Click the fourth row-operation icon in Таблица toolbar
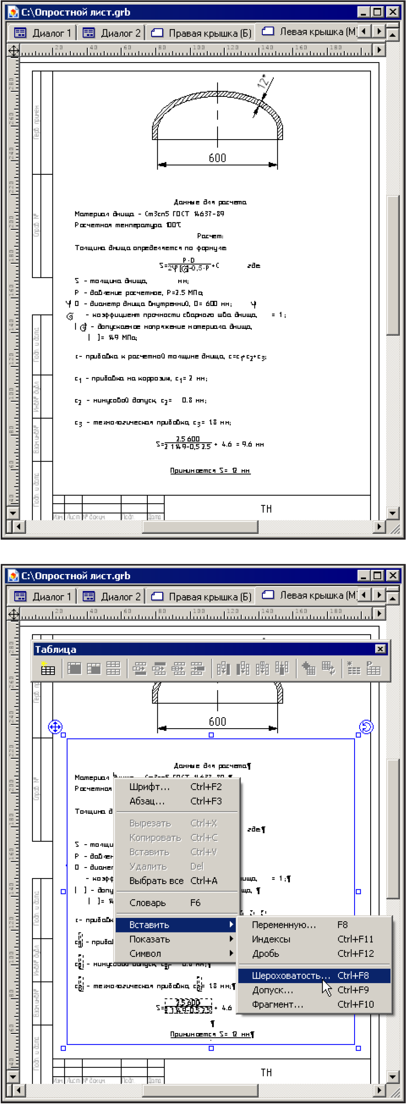The image size is (406, 1106). (x=198, y=668)
